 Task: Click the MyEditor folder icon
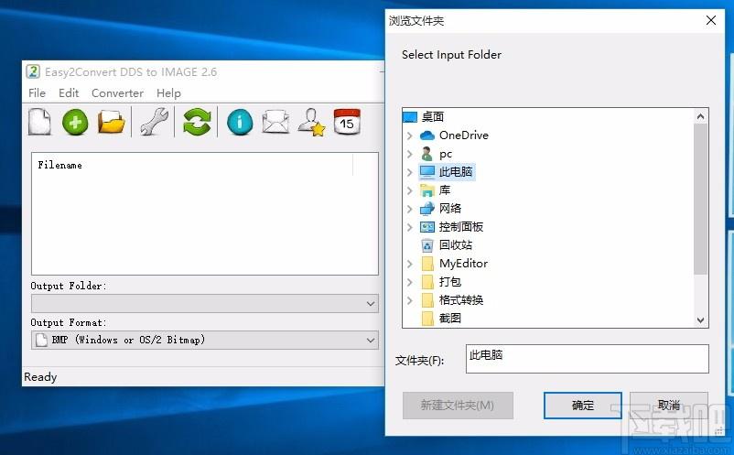pos(426,264)
